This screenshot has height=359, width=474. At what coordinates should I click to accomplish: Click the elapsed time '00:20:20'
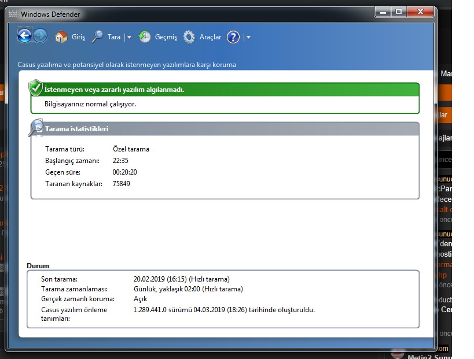pos(124,172)
